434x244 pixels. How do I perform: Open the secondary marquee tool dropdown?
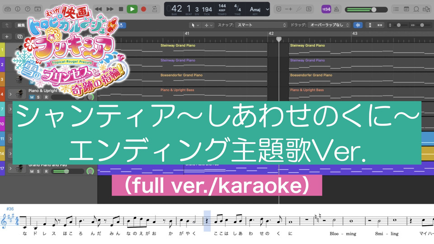pos(209,25)
